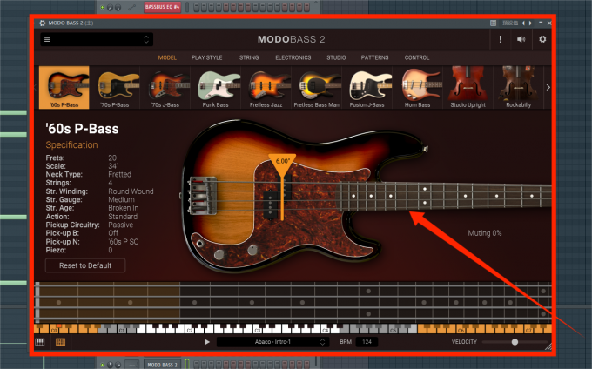The height and width of the screenshot is (369, 592).
Task: Show the piano keyboard view icon
Action: click(x=40, y=342)
